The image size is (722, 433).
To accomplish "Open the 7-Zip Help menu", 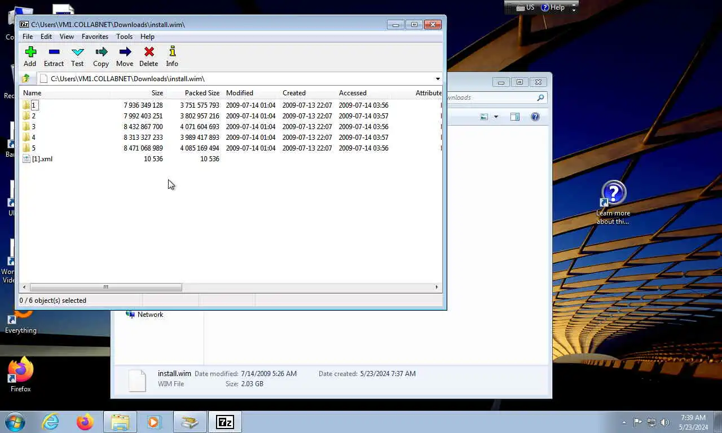I will (x=147, y=37).
